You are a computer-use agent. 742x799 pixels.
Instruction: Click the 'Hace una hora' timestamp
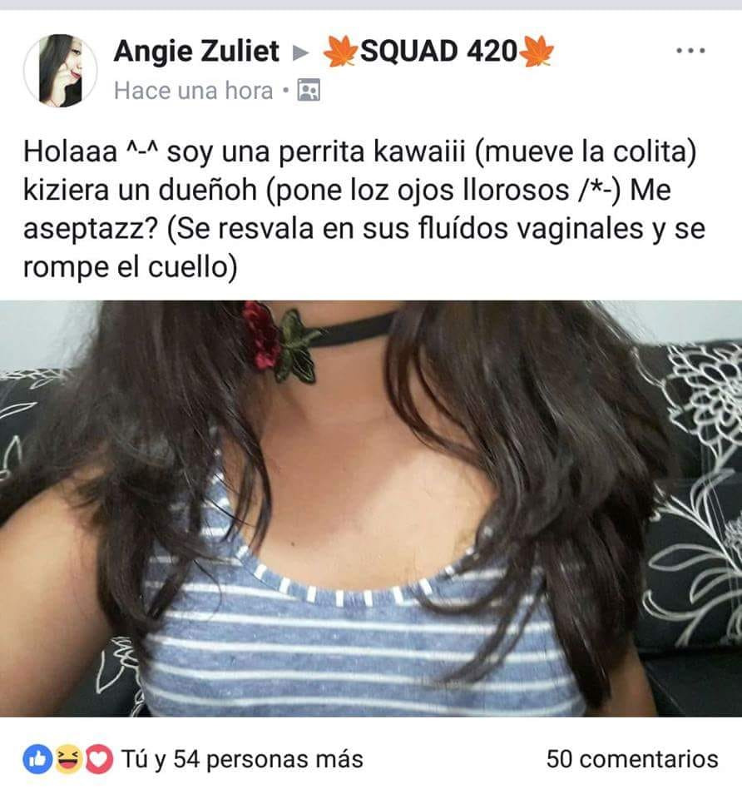[194, 91]
